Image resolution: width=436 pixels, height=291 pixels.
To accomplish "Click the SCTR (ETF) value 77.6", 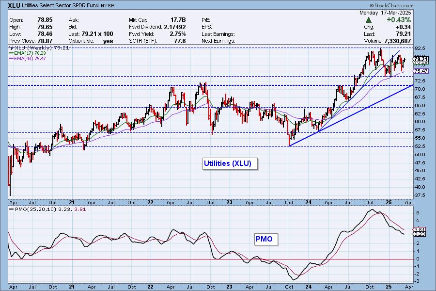I will coord(180,41).
